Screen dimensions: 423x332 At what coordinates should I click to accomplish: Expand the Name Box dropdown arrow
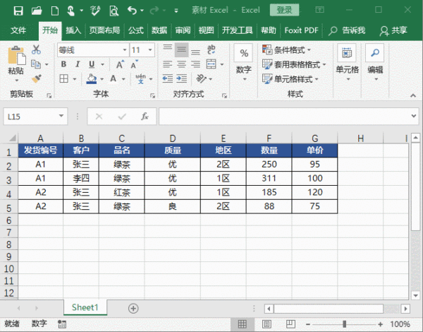tap(61, 116)
